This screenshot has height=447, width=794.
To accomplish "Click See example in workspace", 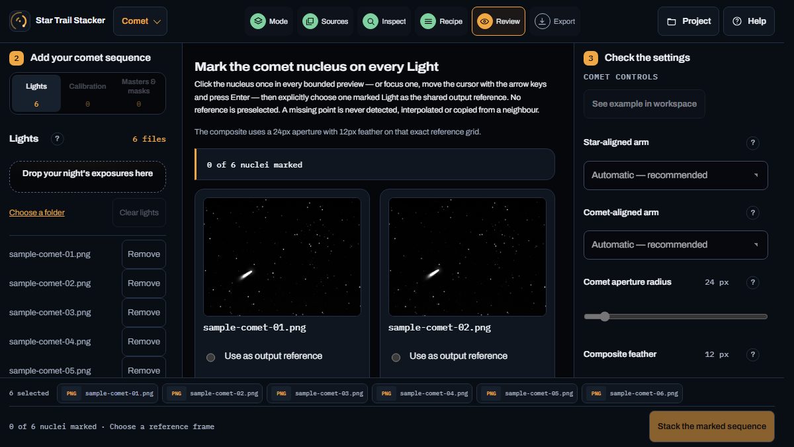I will pos(644,104).
